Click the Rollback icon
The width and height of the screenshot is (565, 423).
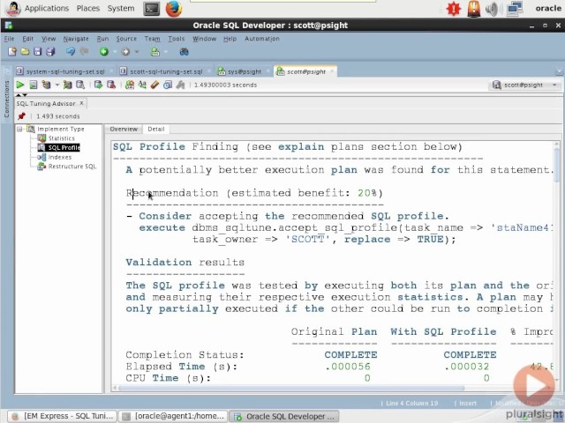[x=111, y=85]
